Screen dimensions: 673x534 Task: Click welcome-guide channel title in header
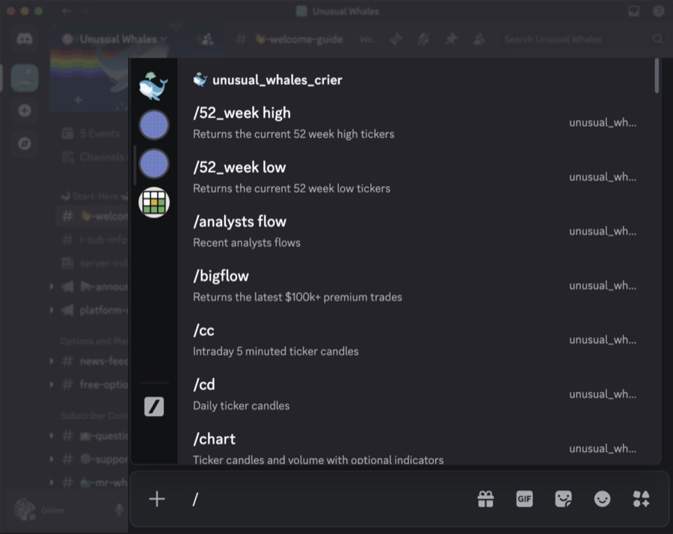pyautogui.click(x=299, y=40)
